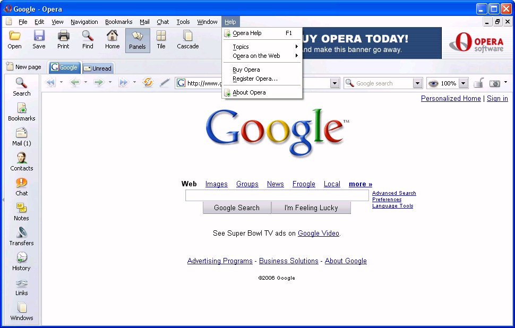
Task: Click the Back green arrow button
Action: [x=75, y=82]
